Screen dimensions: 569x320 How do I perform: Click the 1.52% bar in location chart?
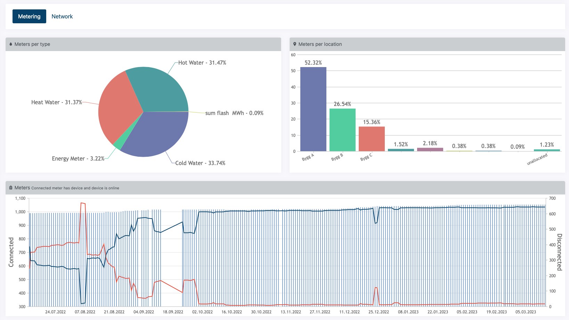401,150
